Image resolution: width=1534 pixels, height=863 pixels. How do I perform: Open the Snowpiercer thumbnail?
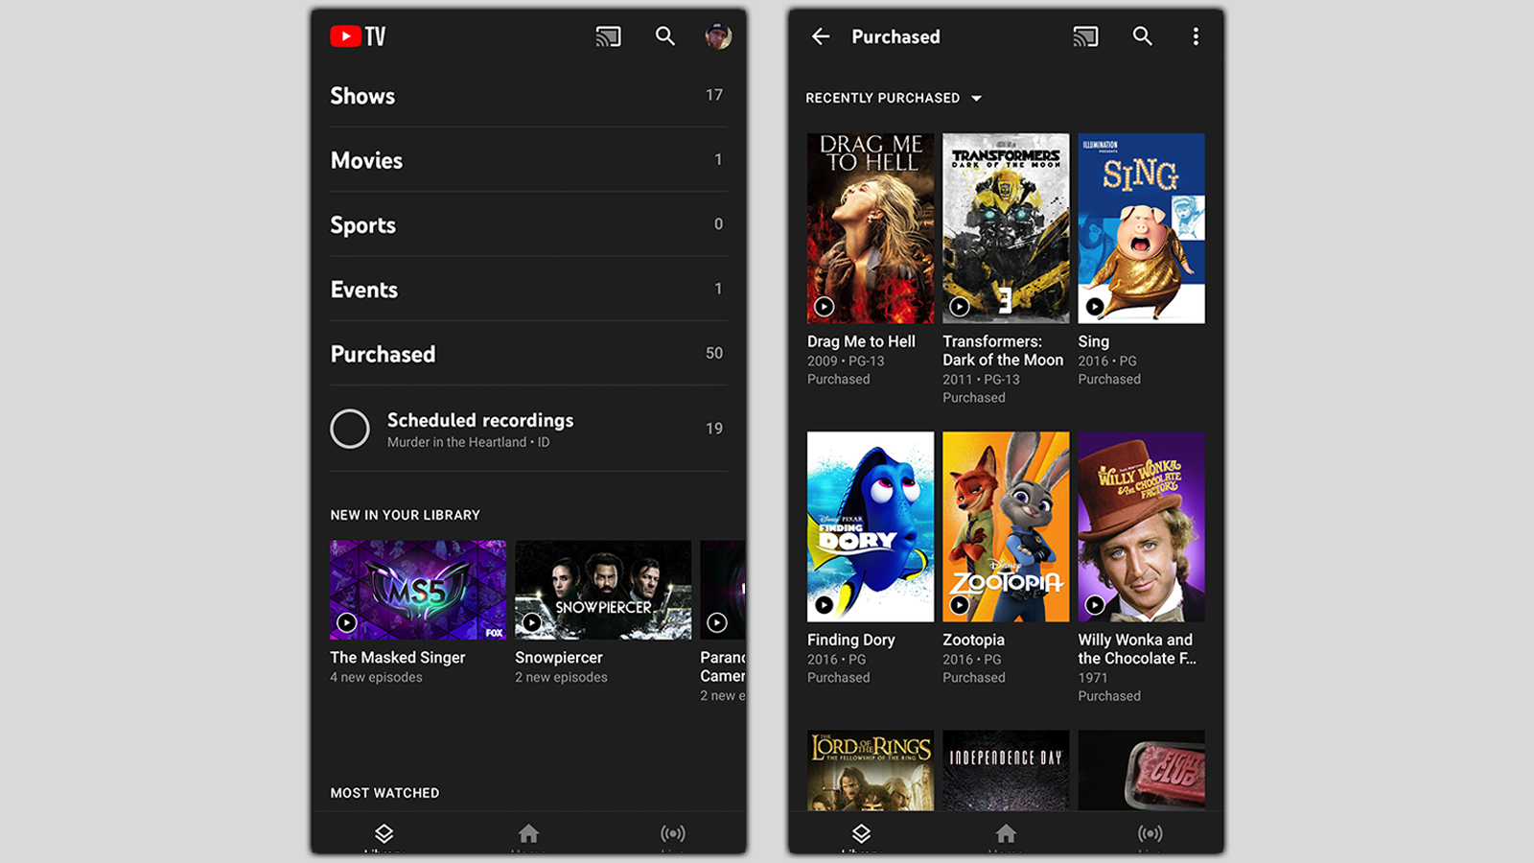point(603,590)
